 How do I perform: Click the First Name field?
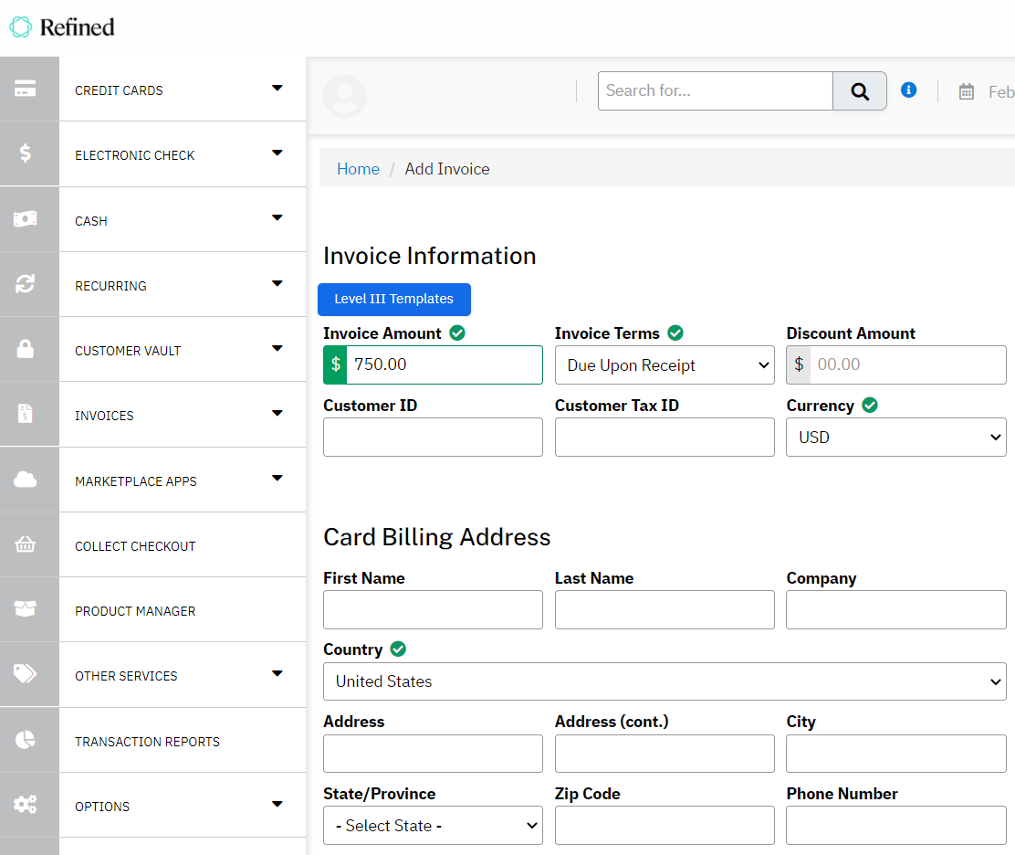433,609
